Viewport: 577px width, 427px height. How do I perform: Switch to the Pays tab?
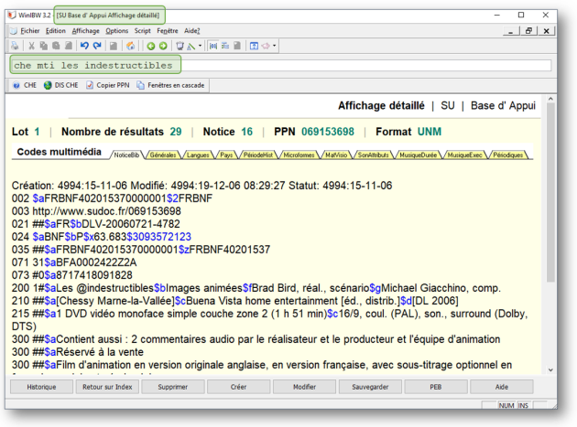tap(226, 155)
